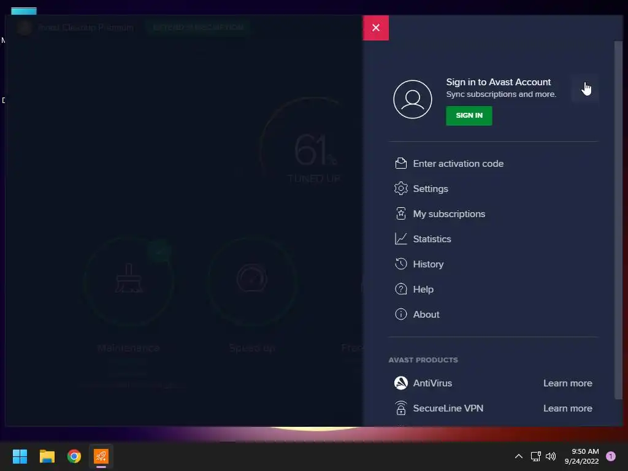
Task: Click the SecureLine VPN lock icon
Action: tap(401, 408)
